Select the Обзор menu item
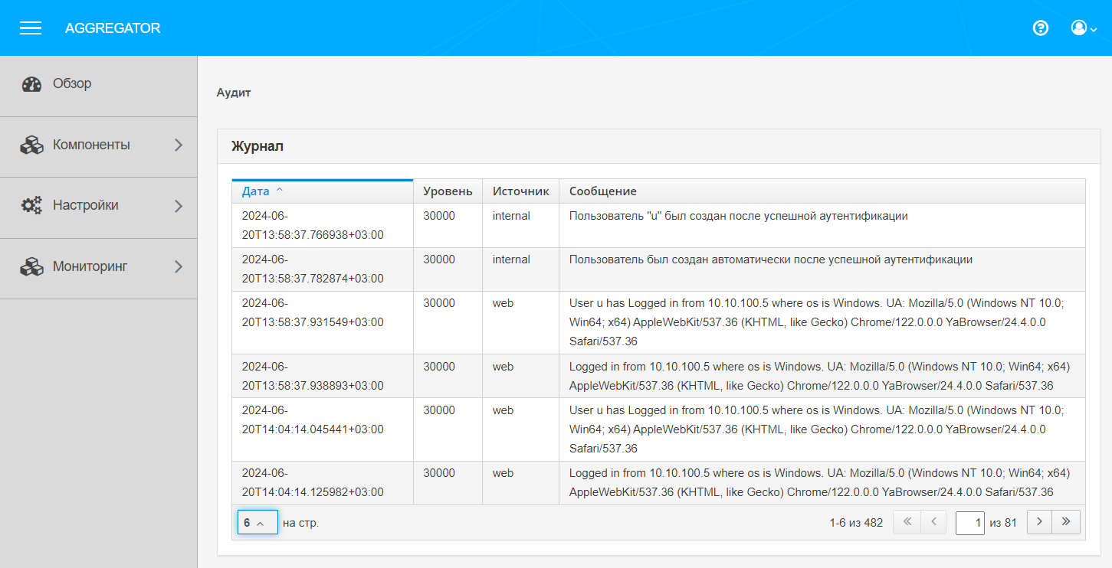Screen dimensions: 1112x568 point(72,83)
